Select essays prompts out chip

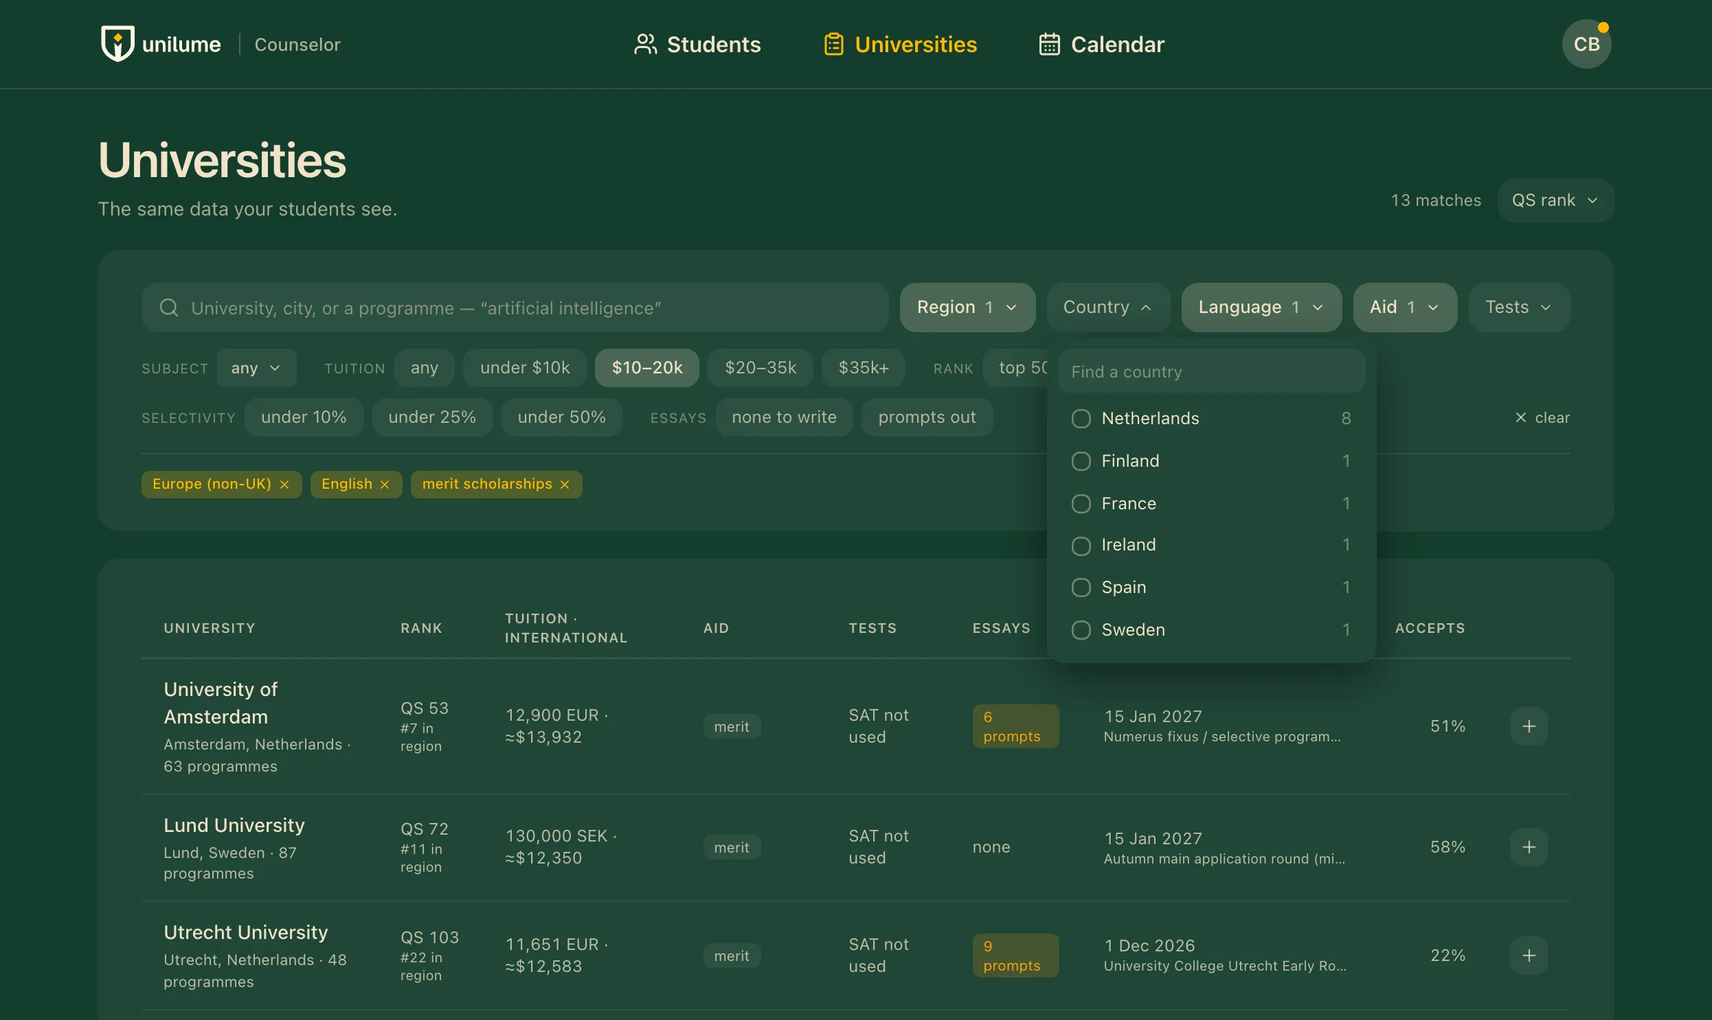click(927, 417)
